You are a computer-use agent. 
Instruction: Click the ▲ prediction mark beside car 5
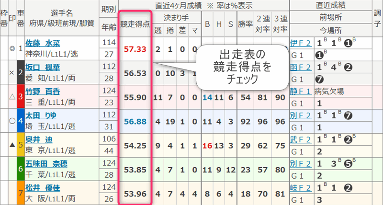point(12,145)
